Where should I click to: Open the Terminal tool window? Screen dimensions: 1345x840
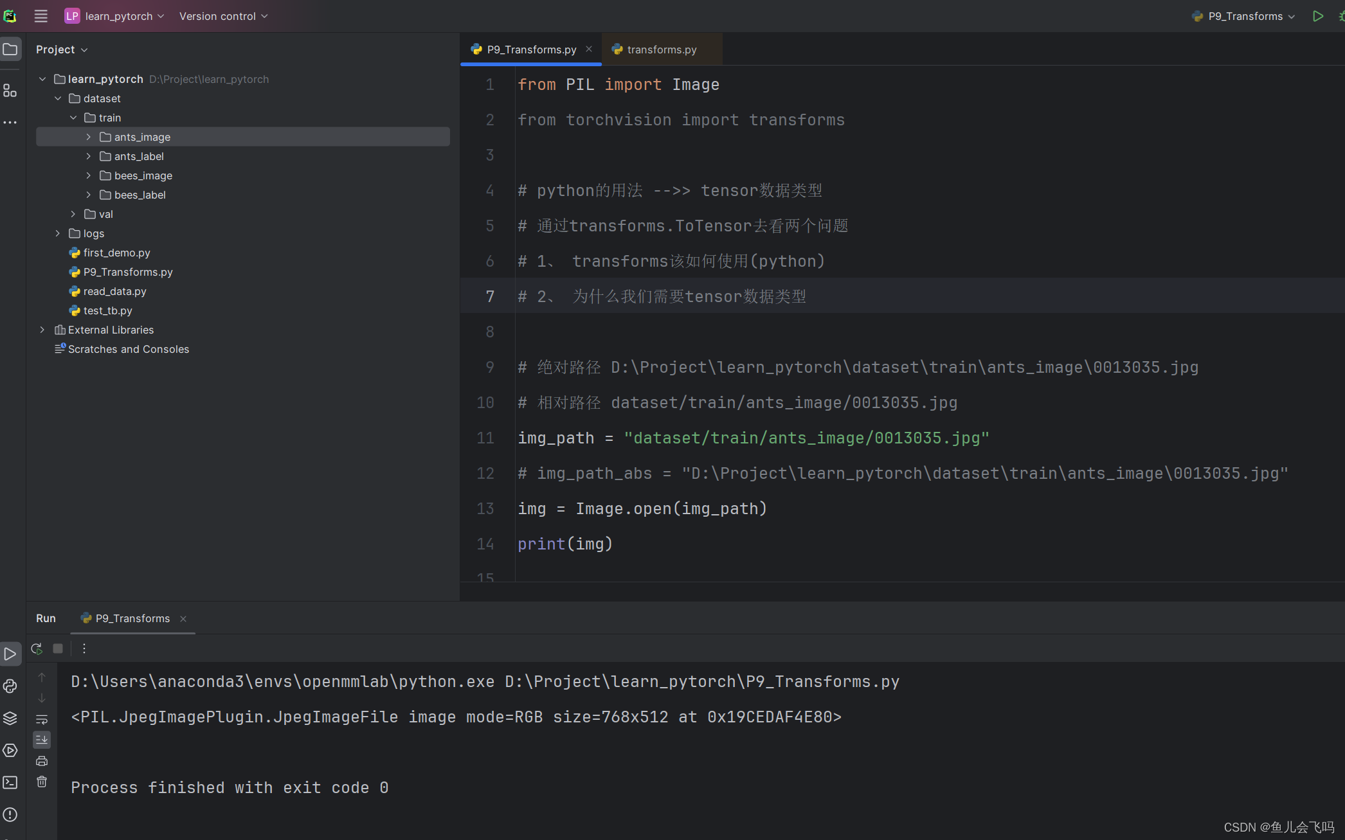[10, 782]
